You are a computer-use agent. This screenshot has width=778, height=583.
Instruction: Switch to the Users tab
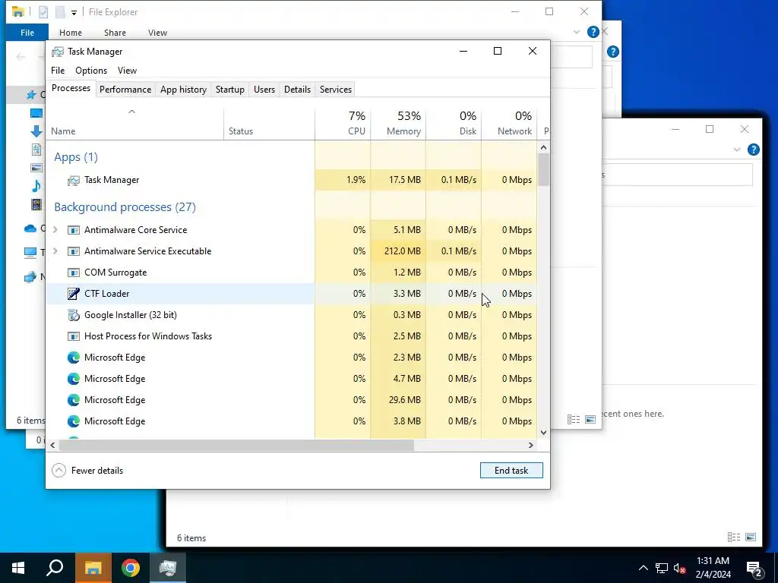click(264, 90)
